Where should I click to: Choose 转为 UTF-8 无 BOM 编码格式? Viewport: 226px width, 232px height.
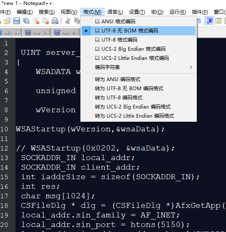click(x=139, y=89)
